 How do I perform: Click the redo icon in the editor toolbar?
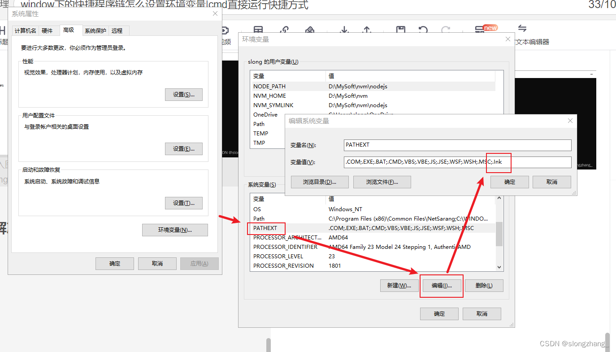(445, 30)
